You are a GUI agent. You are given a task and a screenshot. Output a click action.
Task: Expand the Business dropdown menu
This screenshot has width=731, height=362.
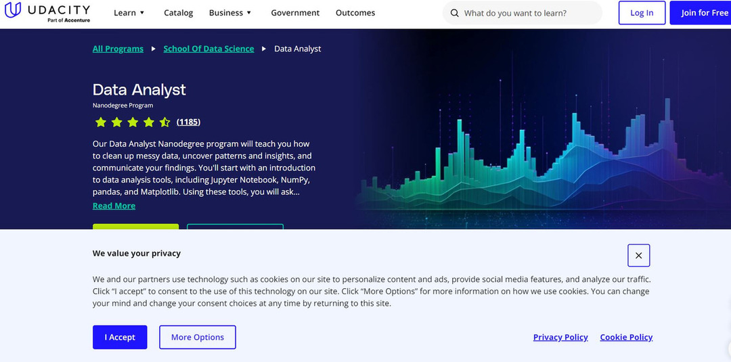[x=230, y=13]
